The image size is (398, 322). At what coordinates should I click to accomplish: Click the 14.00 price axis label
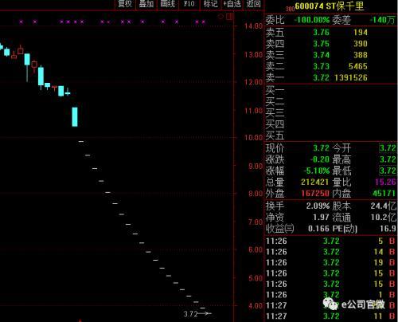(x=253, y=26)
